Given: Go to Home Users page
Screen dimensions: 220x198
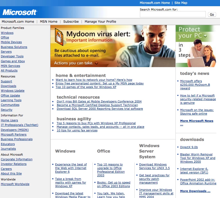Looking at the screenshot, I should [9, 120].
